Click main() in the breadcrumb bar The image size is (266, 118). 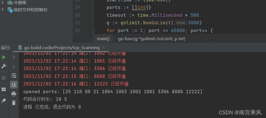103,39
